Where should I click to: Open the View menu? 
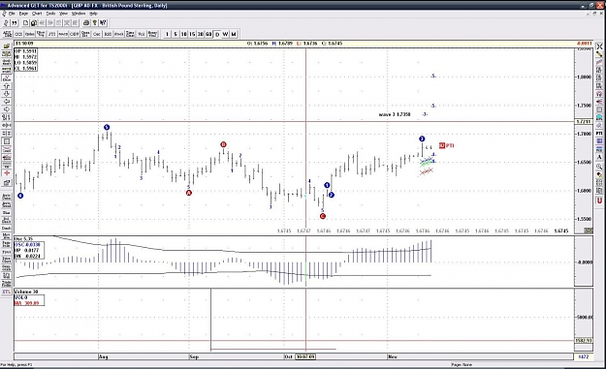pyautogui.click(x=63, y=14)
